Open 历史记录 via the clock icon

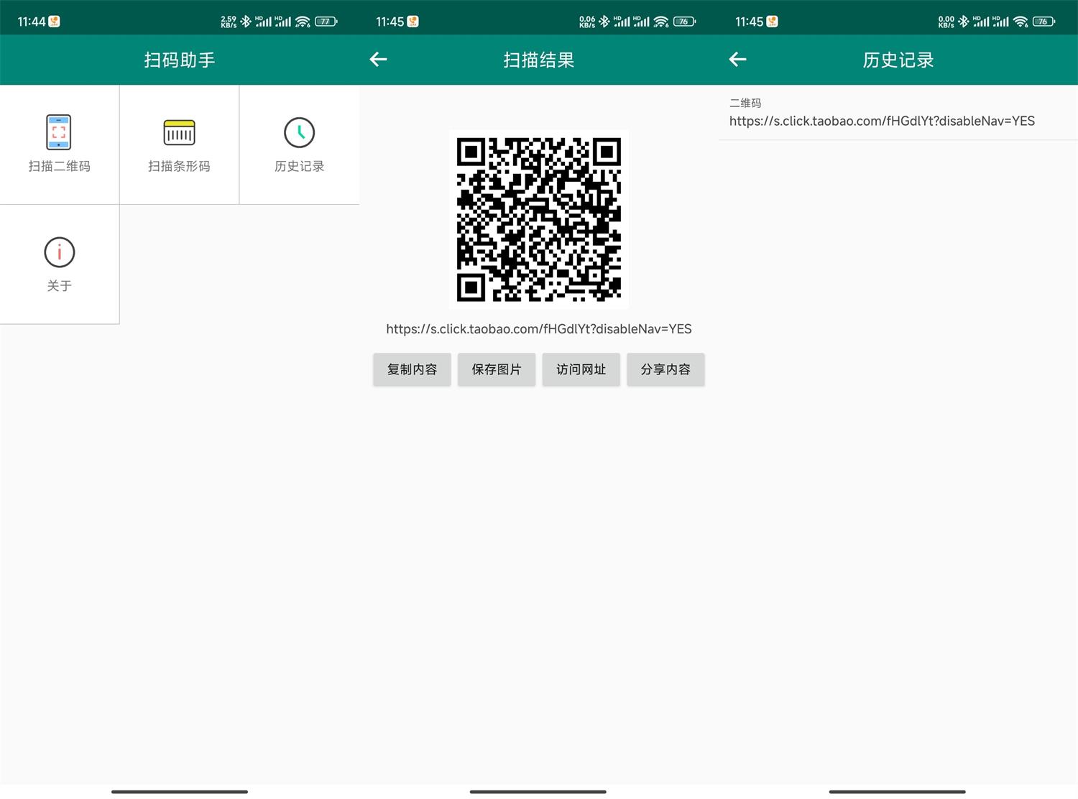click(x=299, y=132)
